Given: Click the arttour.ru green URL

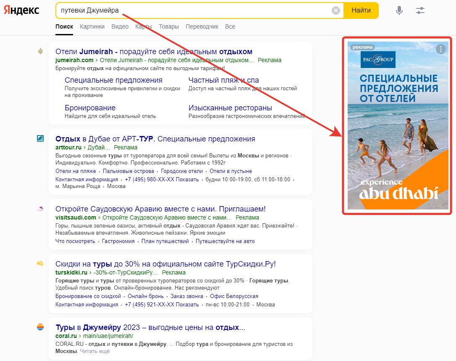Looking at the screenshot, I should (68, 147).
